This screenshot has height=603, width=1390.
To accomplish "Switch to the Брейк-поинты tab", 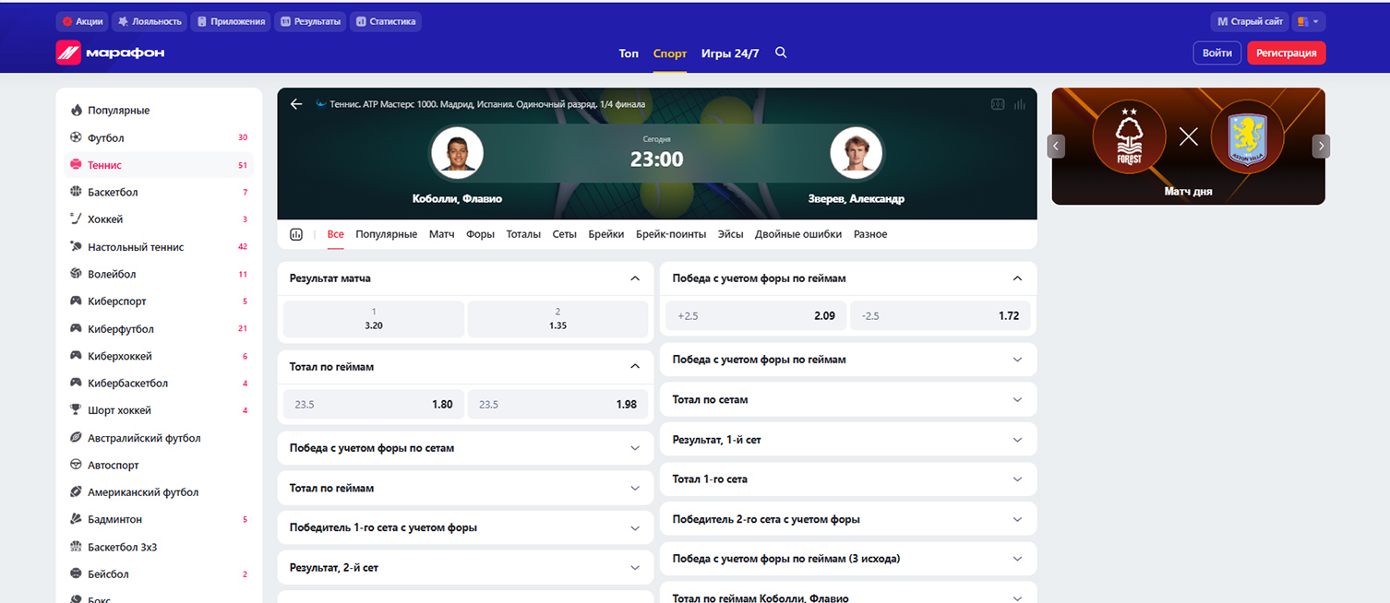I will (671, 234).
